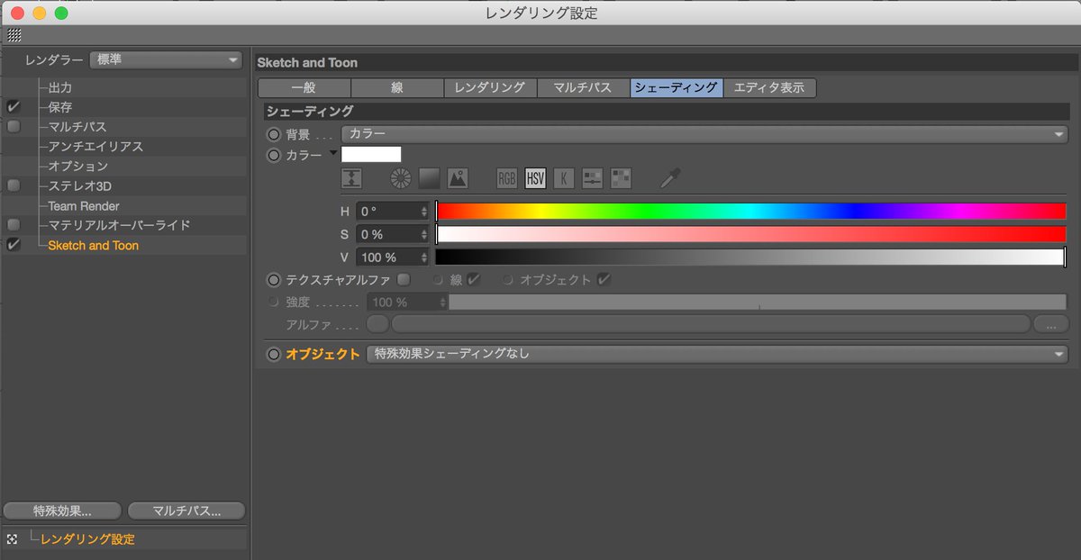Image resolution: width=1081 pixels, height=560 pixels.
Task: Open the マルチパス tab
Action: tap(583, 88)
